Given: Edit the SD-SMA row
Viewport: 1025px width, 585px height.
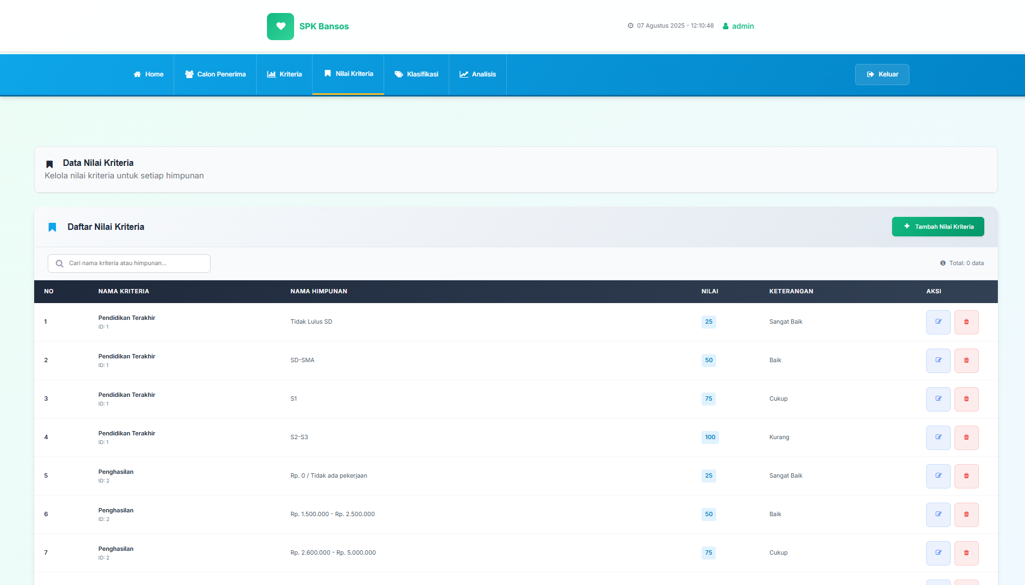Looking at the screenshot, I should 938,361.
